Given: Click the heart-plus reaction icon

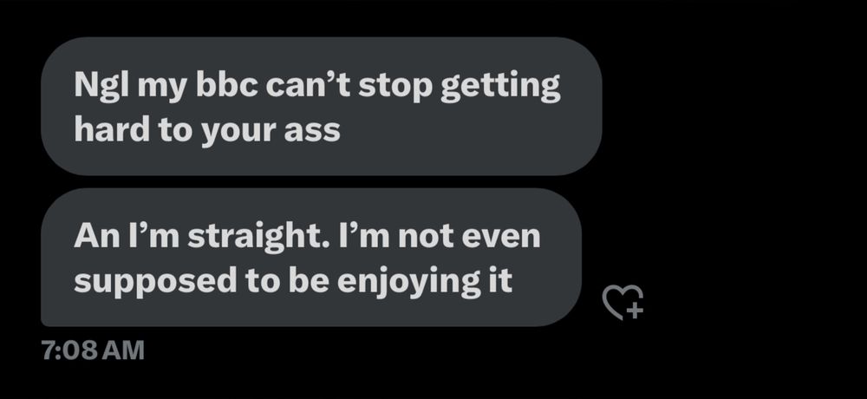Looking at the screenshot, I should pos(623,302).
